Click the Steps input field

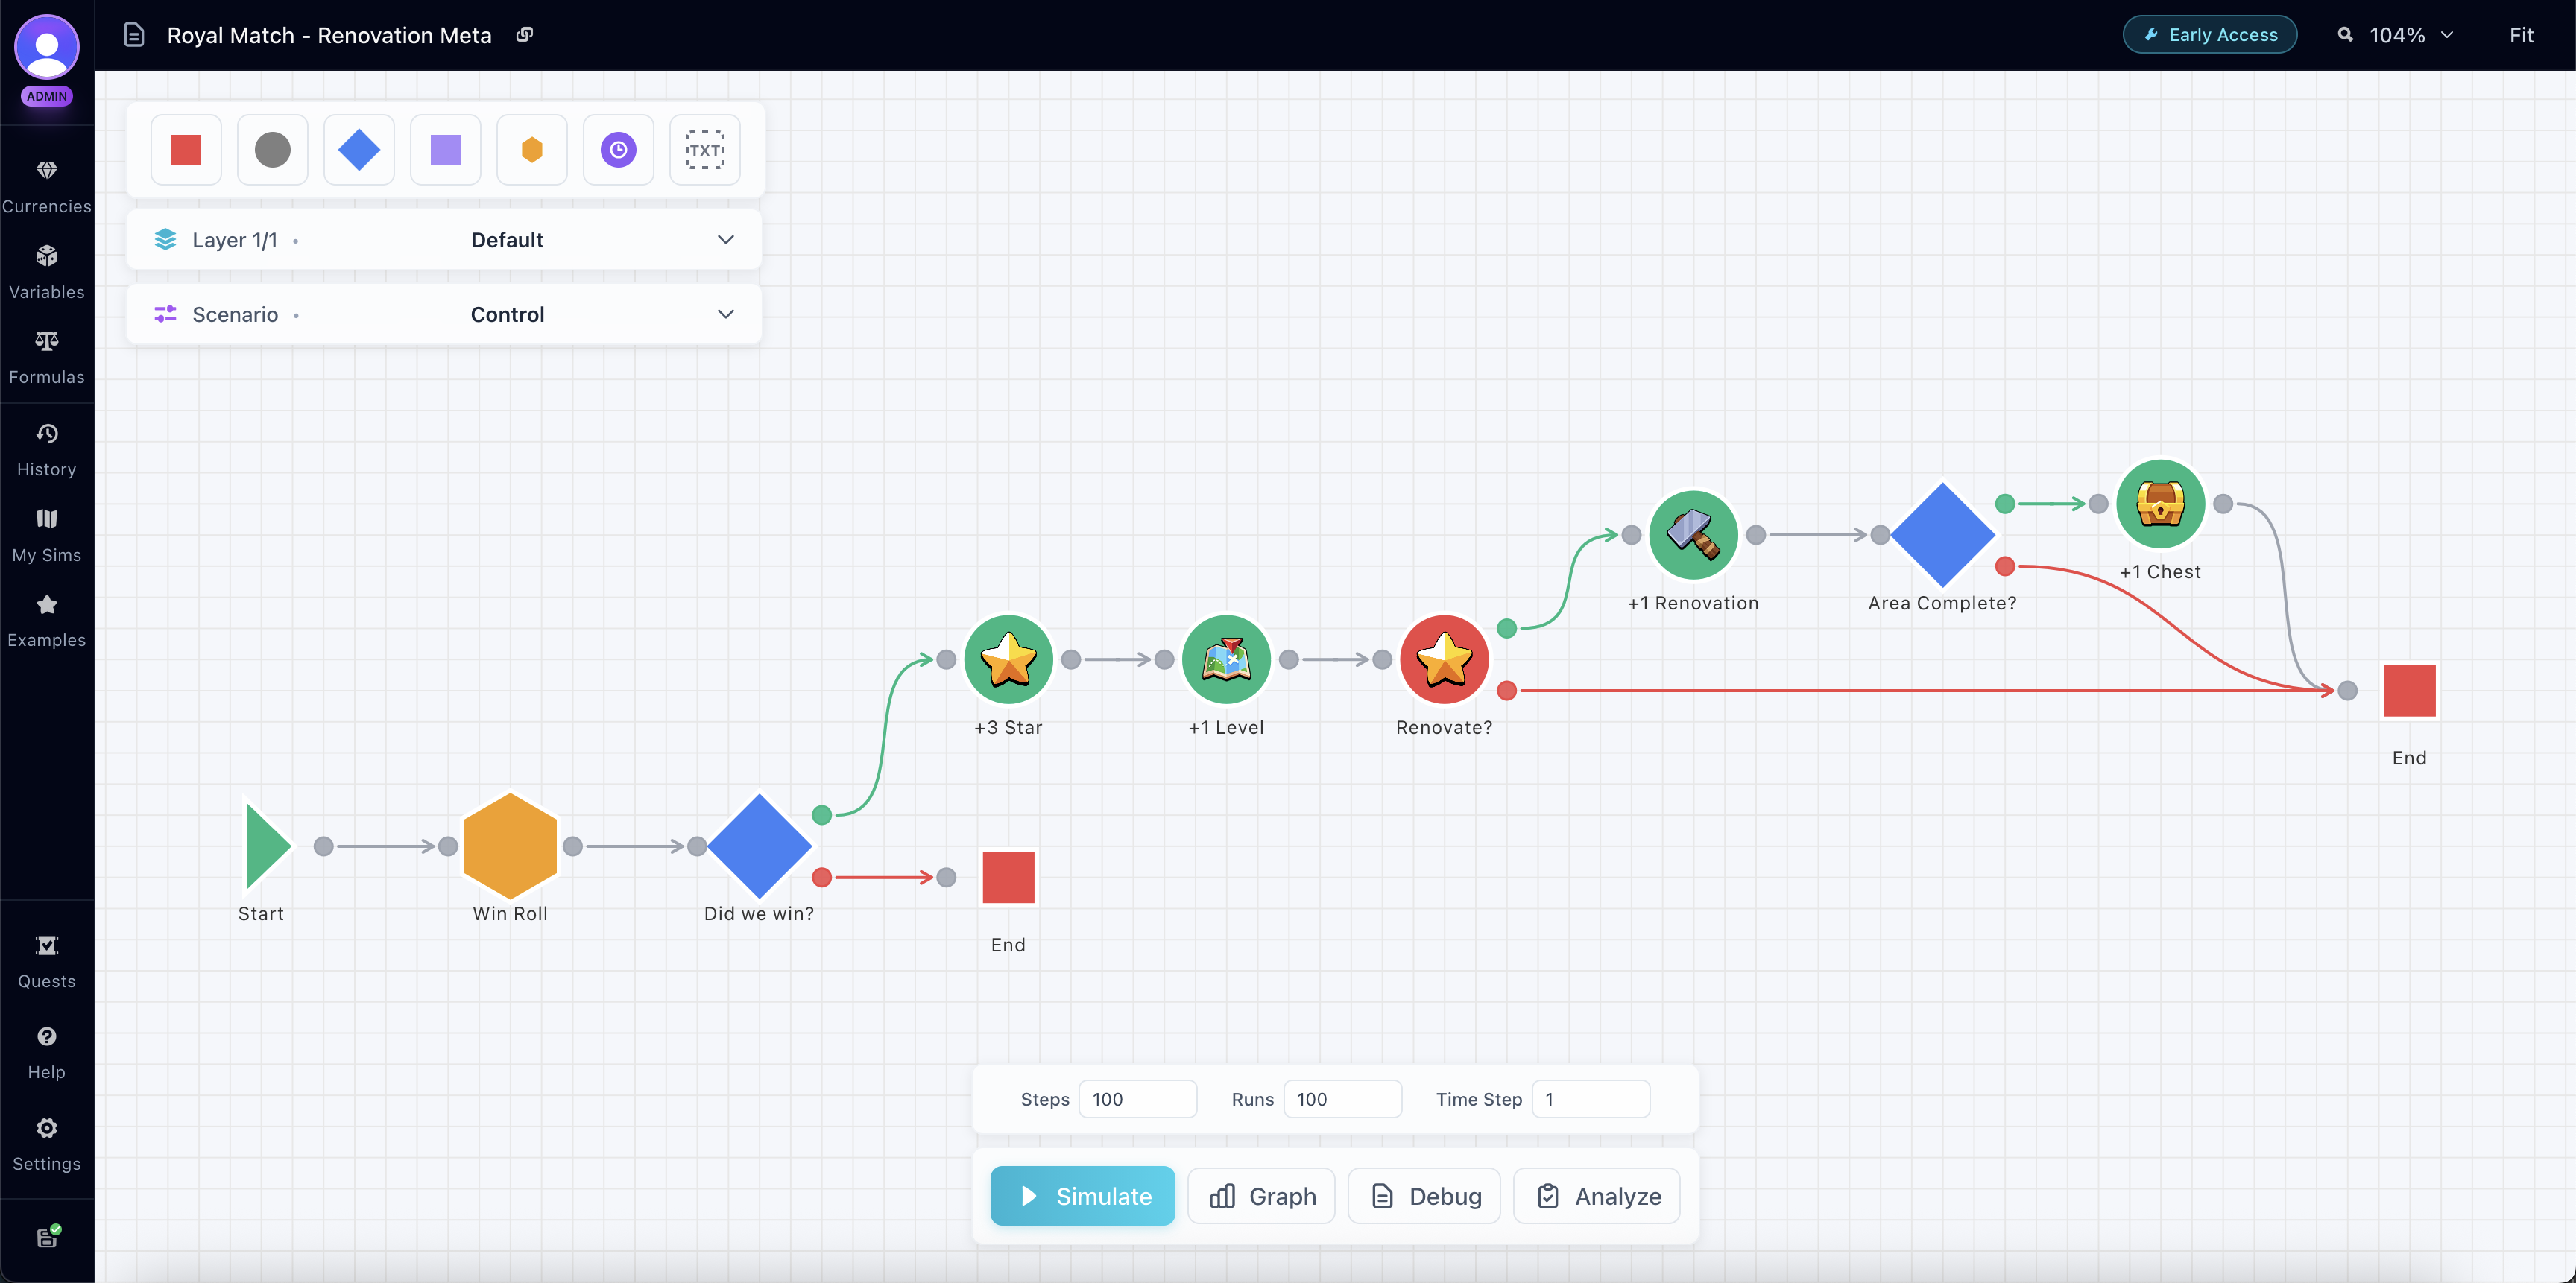click(1137, 1099)
